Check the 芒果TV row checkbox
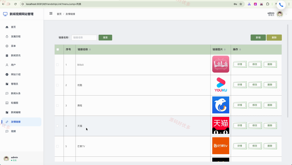 (x=57, y=147)
